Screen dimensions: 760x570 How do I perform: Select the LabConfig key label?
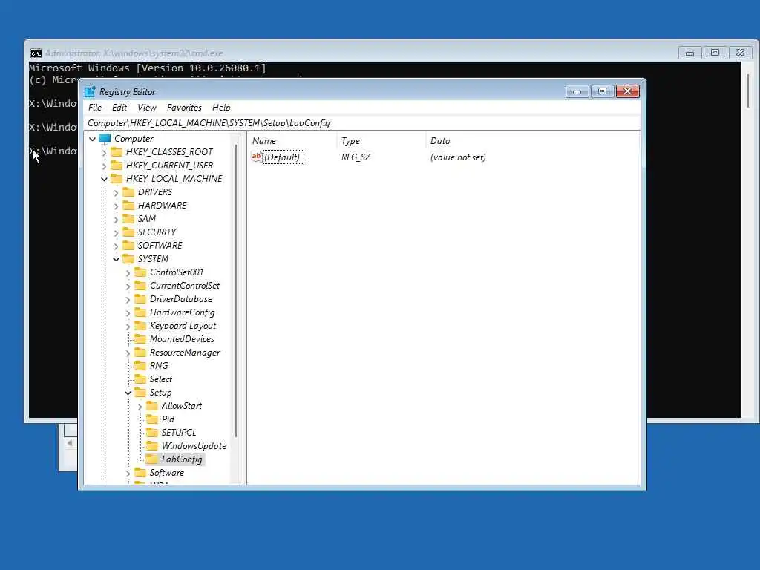coord(182,459)
